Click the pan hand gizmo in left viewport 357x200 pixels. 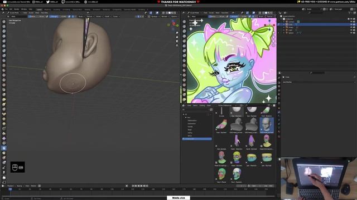point(177,37)
